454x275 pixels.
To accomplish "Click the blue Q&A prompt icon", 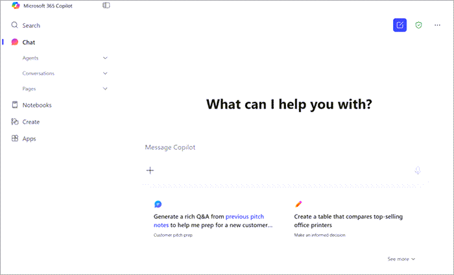I will 158,204.
